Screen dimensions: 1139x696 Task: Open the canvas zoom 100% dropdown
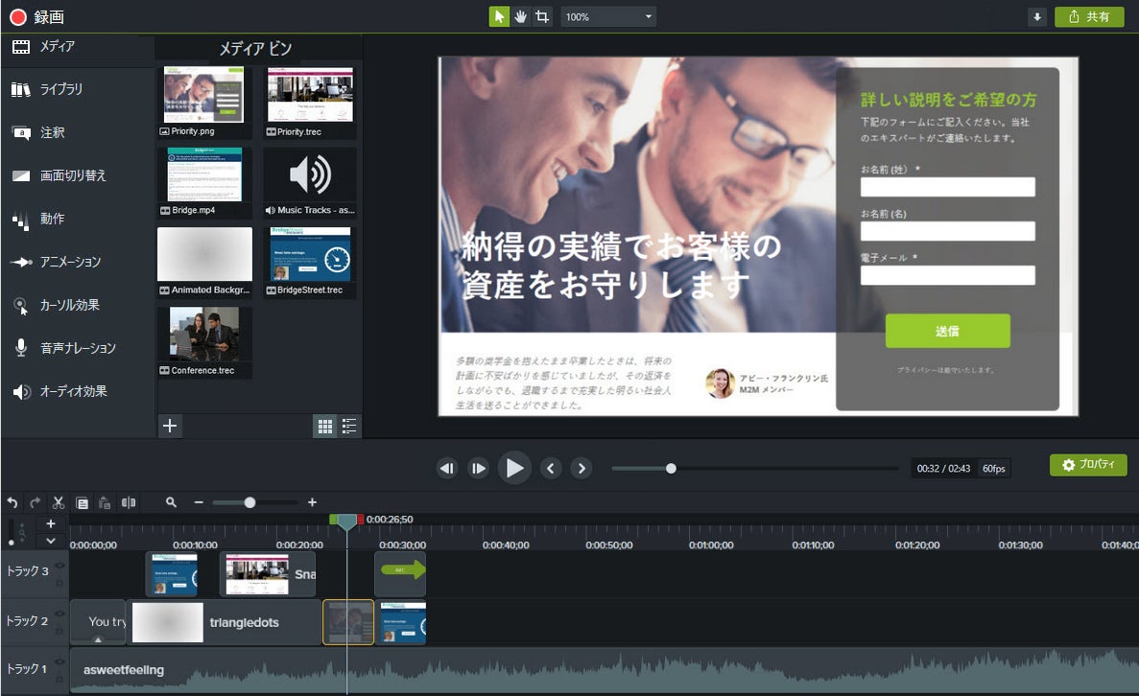click(x=608, y=16)
